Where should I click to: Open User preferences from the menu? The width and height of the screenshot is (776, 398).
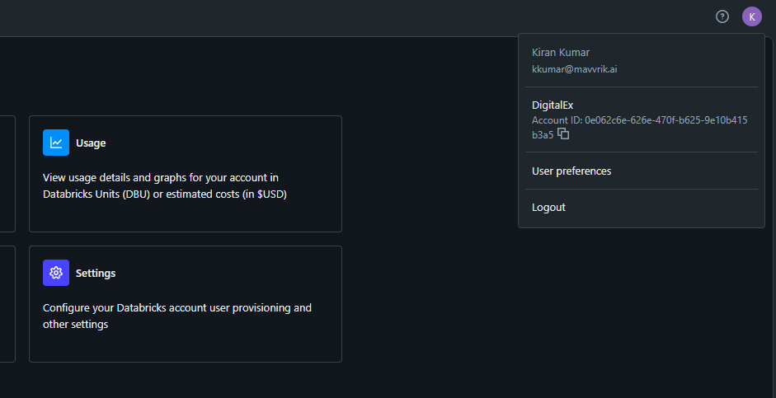click(571, 171)
